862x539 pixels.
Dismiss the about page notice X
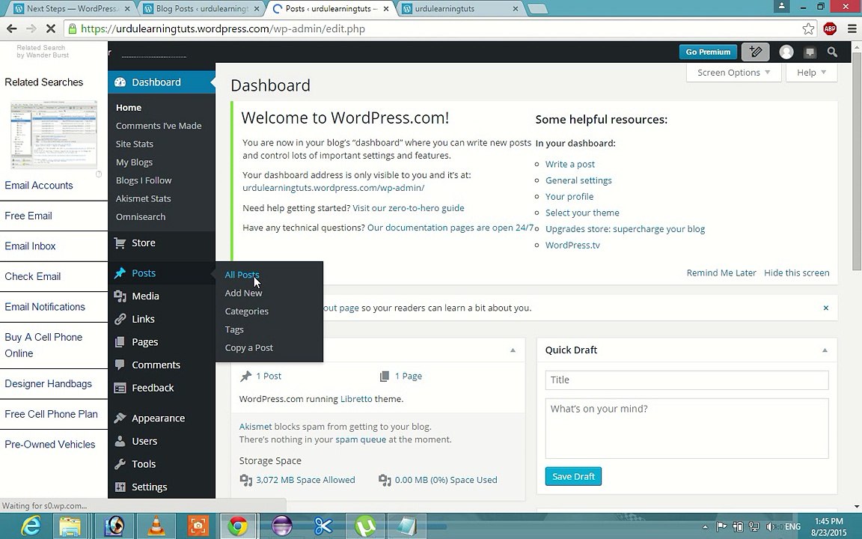pyautogui.click(x=826, y=308)
